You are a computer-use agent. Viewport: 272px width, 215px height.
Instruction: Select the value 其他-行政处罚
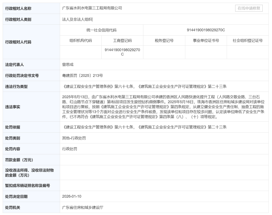tap(74, 138)
